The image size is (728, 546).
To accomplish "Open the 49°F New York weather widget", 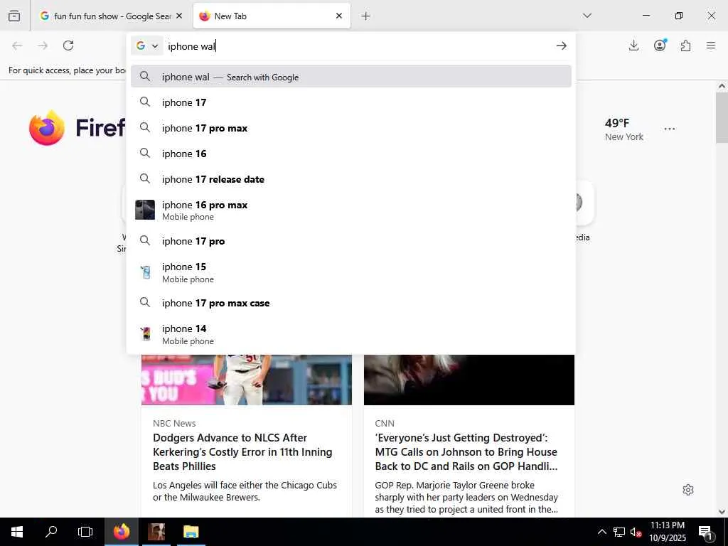I will coord(623,129).
